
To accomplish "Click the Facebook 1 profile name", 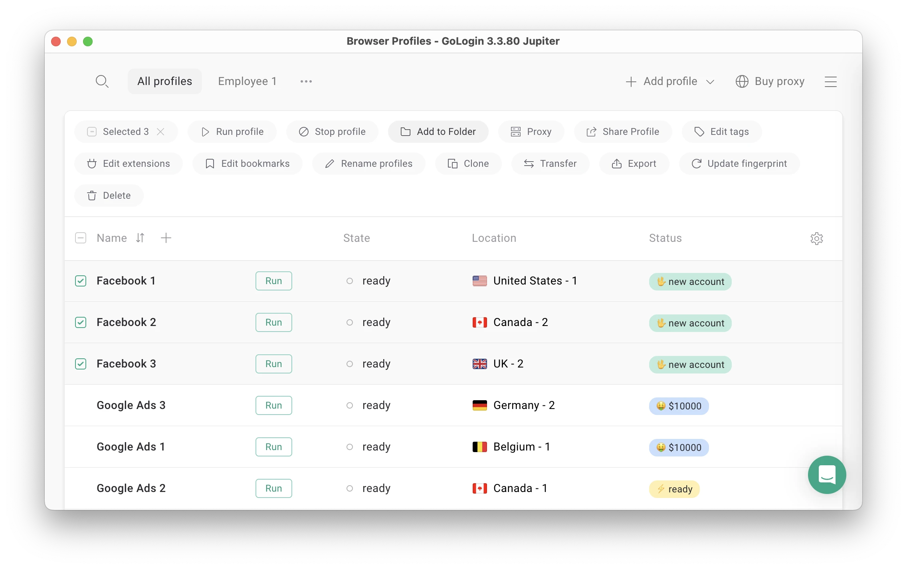I will tap(126, 281).
